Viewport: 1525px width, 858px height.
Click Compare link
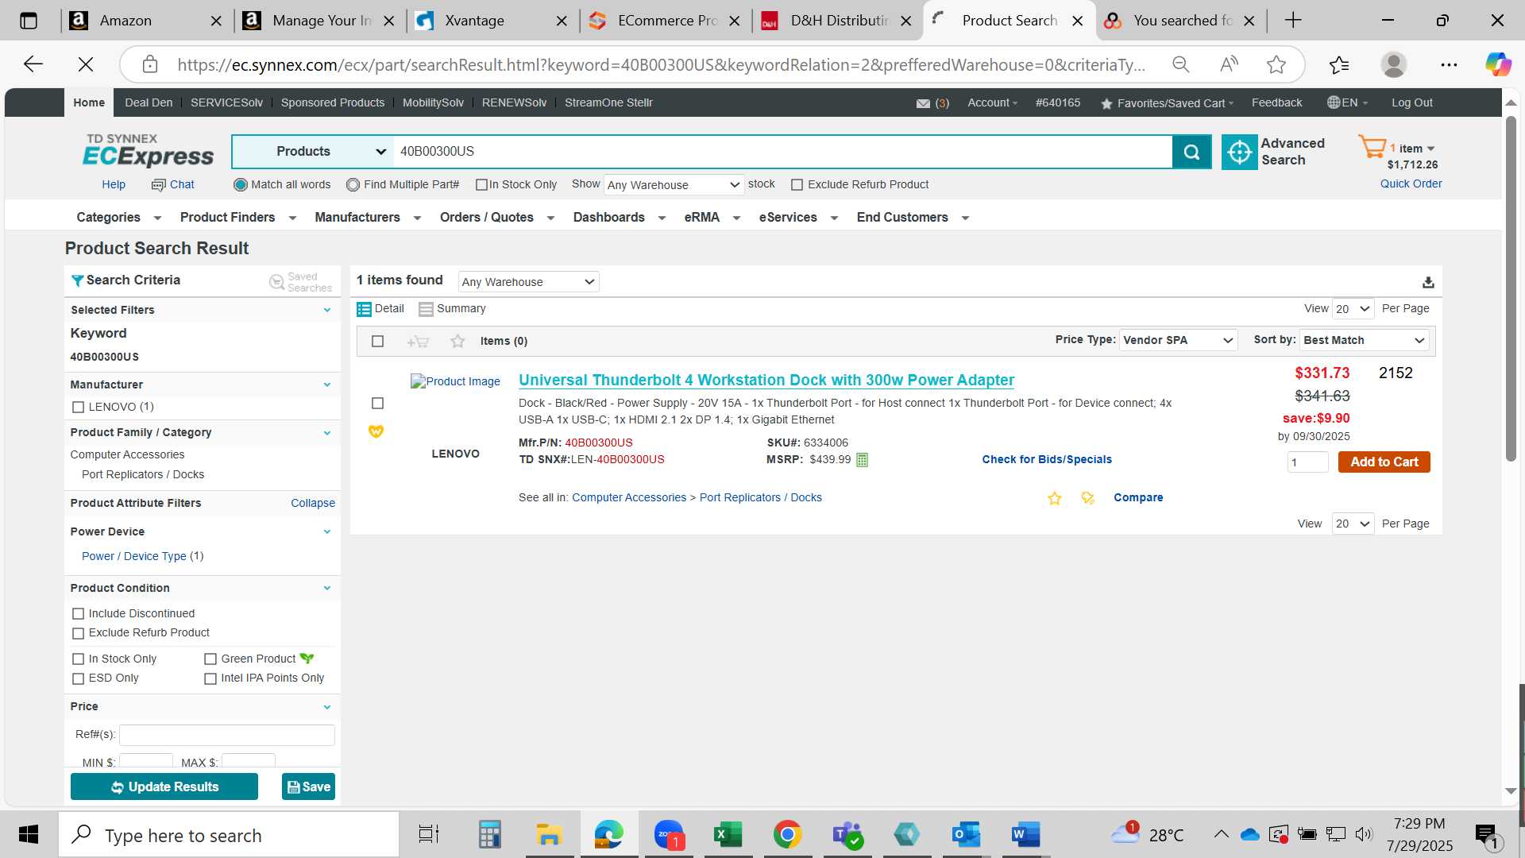1137,498
